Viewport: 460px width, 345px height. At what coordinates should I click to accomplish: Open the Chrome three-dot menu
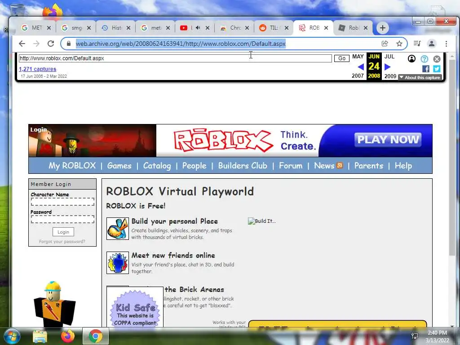click(x=446, y=44)
